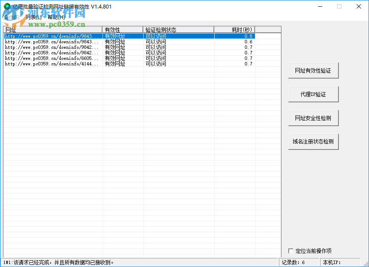Open the 帮助(H) menu
Image resolution: width=369 pixels, height=267 pixels.
tap(57, 18)
